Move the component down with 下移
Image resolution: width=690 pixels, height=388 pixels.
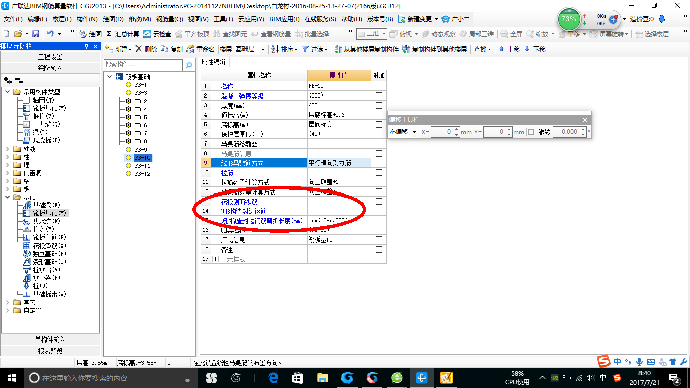pos(535,49)
